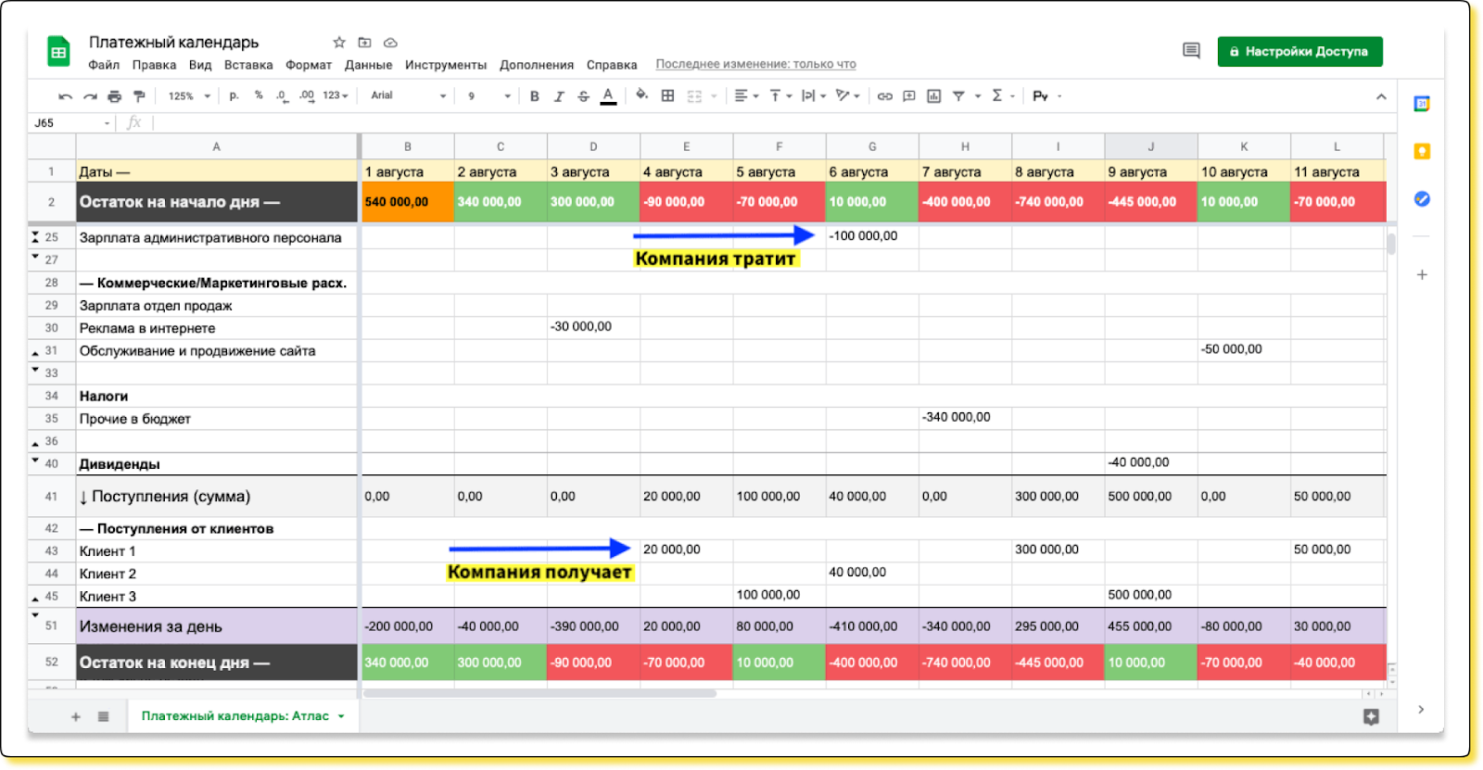This screenshot has height=770, width=1483.
Task: Star the Платежный календарь document
Action: (339, 43)
